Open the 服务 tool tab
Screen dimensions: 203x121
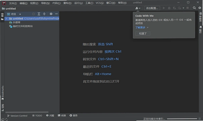coord(74,115)
